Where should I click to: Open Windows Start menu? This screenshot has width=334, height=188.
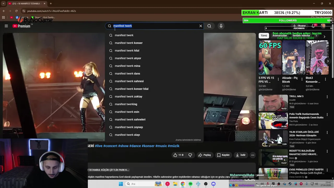pos(121,184)
